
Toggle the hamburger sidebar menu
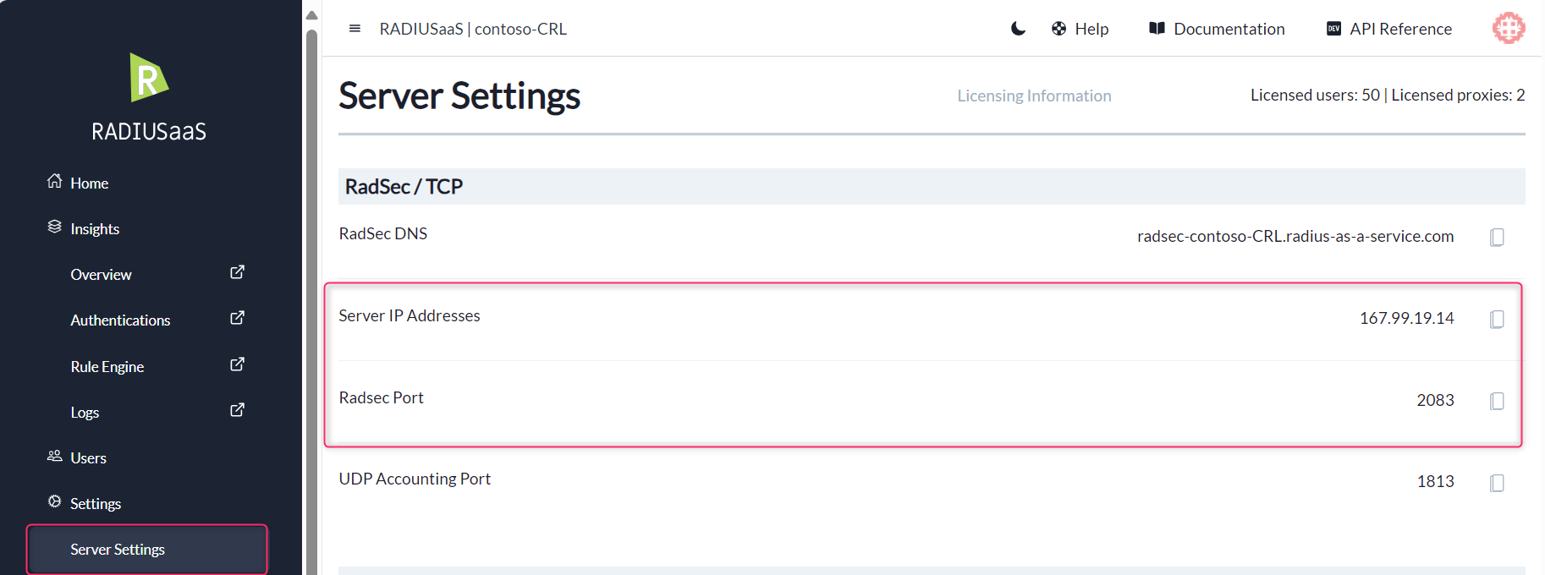pos(355,29)
